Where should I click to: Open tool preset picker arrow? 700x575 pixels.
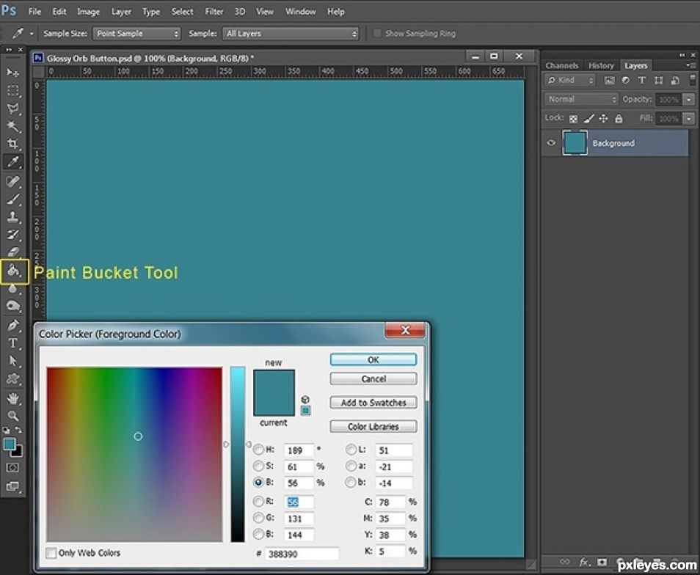point(32,34)
